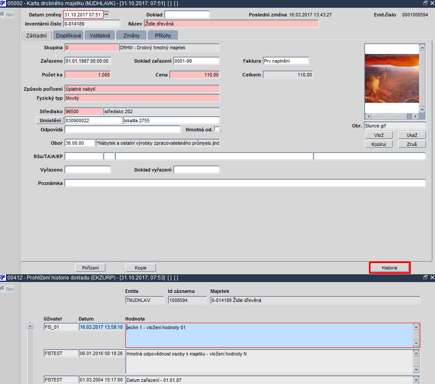Select the Nav radio in the top window
Viewport: 435px width, 384px height.
[x=3, y=14]
